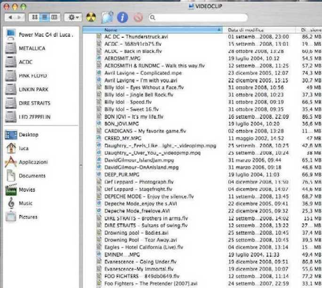This screenshot has width=322, height=288.
Task: Select DavidGilmour_IslandJam.mpg
Action: tap(139, 160)
